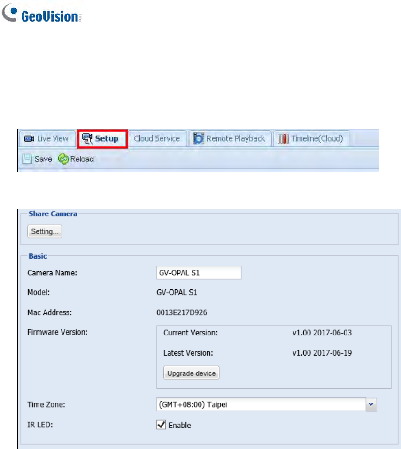
Task: Open the Timeline(Cloud) tab
Action: click(x=311, y=139)
